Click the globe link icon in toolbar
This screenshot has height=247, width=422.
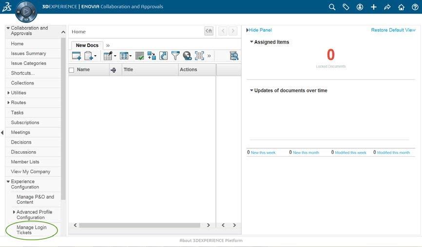coord(187,56)
